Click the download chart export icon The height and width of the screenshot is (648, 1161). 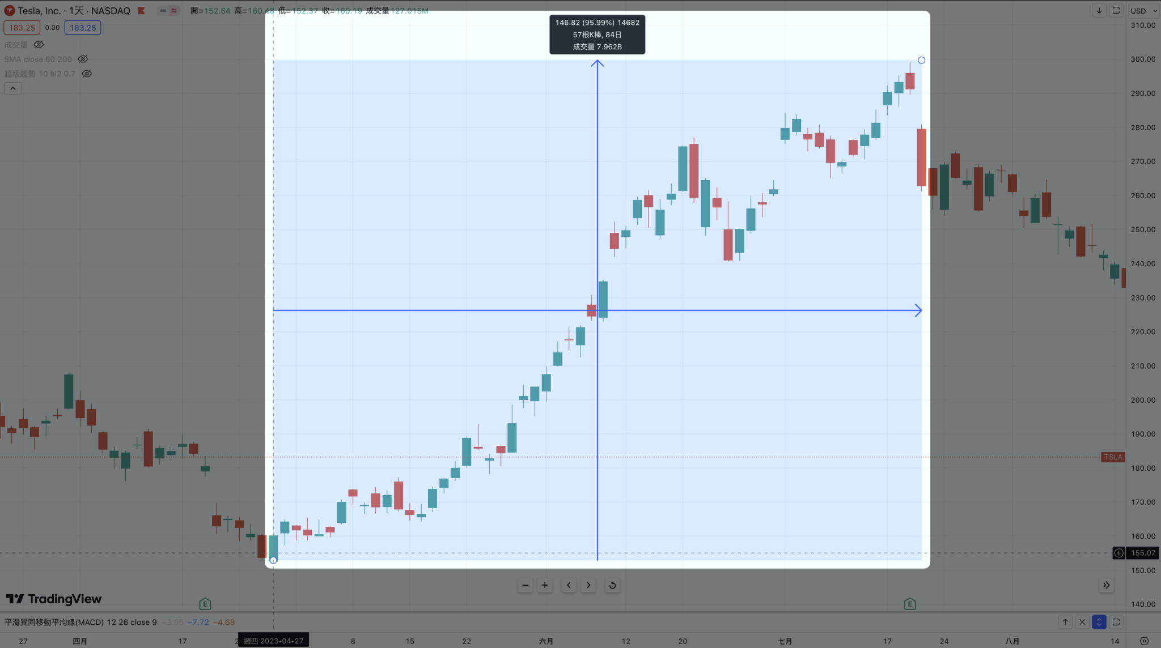[x=1099, y=10]
